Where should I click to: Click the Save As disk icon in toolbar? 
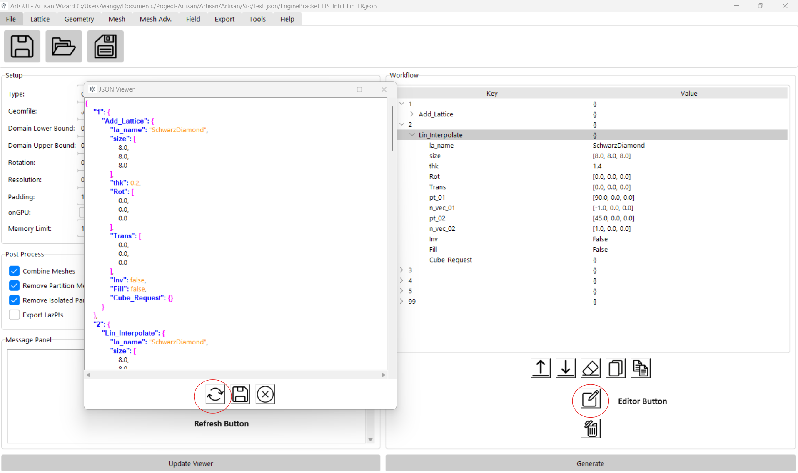[105, 46]
